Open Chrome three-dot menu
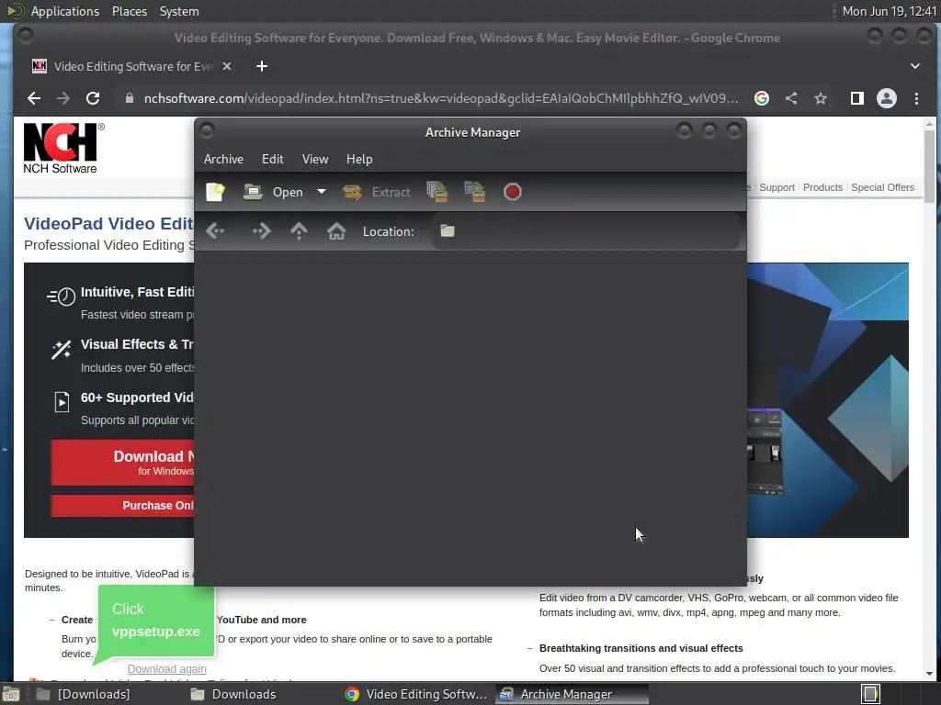 click(916, 98)
